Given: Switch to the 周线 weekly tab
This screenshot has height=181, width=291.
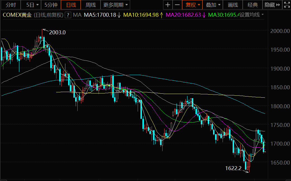Looking at the screenshot, I should (90, 5).
